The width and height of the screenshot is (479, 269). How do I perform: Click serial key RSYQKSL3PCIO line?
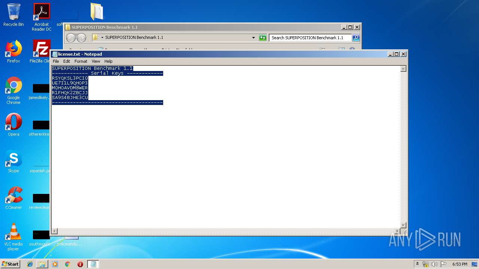point(70,78)
